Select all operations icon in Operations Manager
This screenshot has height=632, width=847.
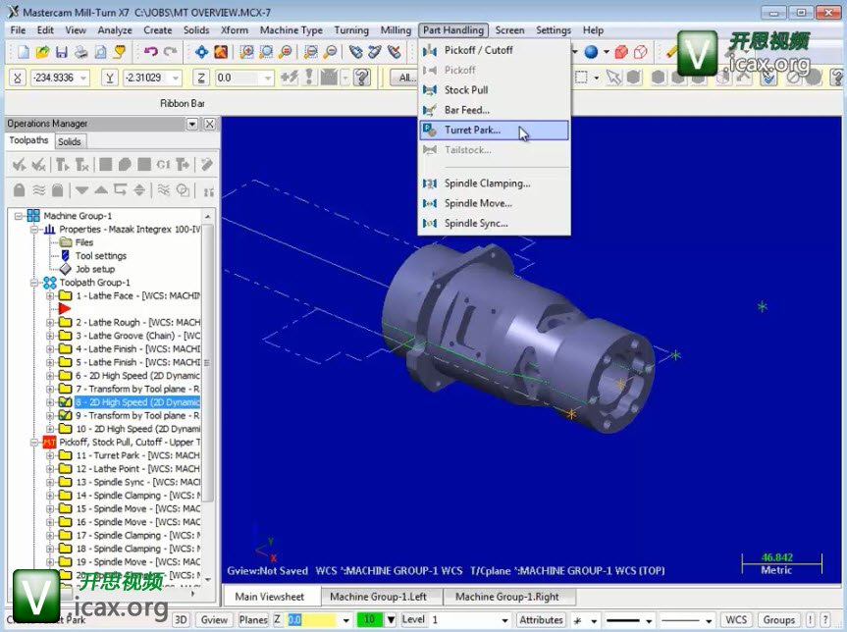(x=19, y=165)
